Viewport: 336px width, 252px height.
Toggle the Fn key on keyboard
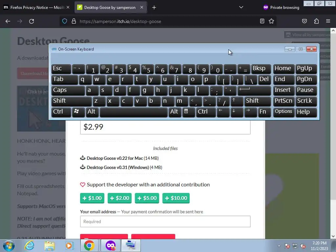point(264,112)
